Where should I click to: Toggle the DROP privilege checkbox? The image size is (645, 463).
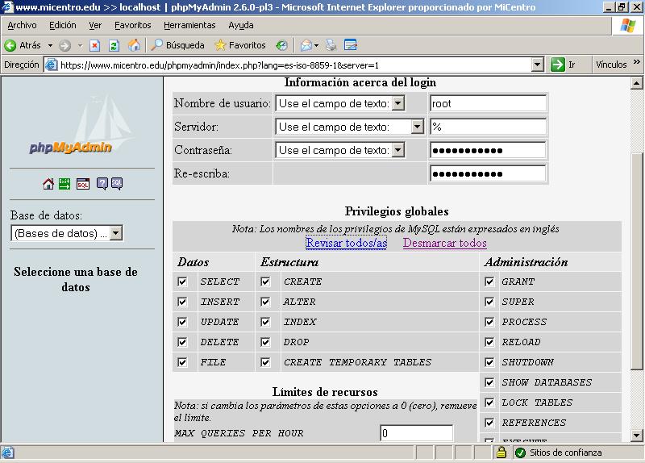click(x=265, y=342)
